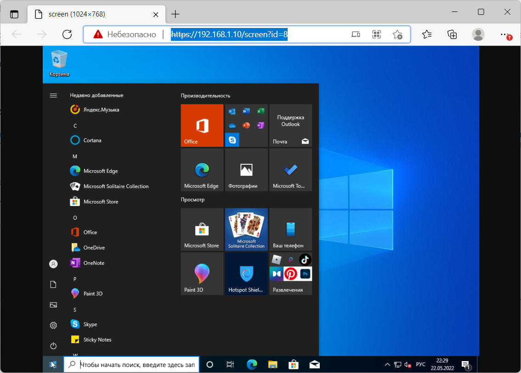Launch Яндекс.Музыка from the app list

(x=94, y=110)
